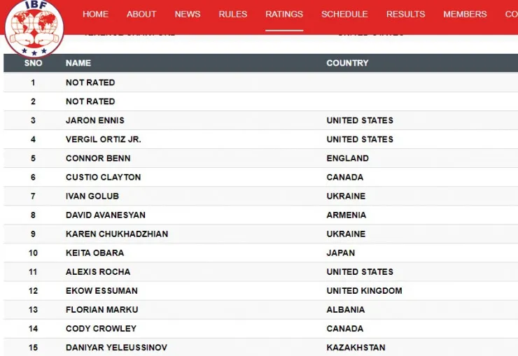This screenshot has width=518, height=356.
Task: Click Karen Chukhadzhian's name
Action: tap(117, 234)
